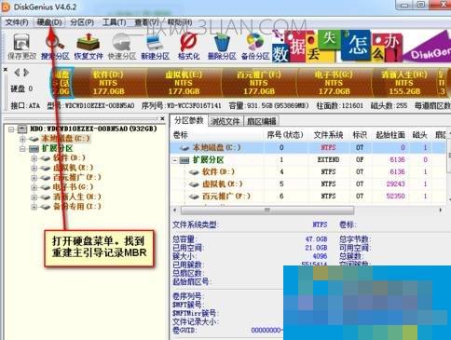Launch the Recover Files (恢复文件) tool

89,47
